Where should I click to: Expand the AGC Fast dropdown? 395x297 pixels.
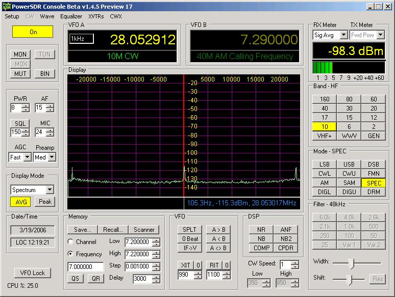click(27, 157)
